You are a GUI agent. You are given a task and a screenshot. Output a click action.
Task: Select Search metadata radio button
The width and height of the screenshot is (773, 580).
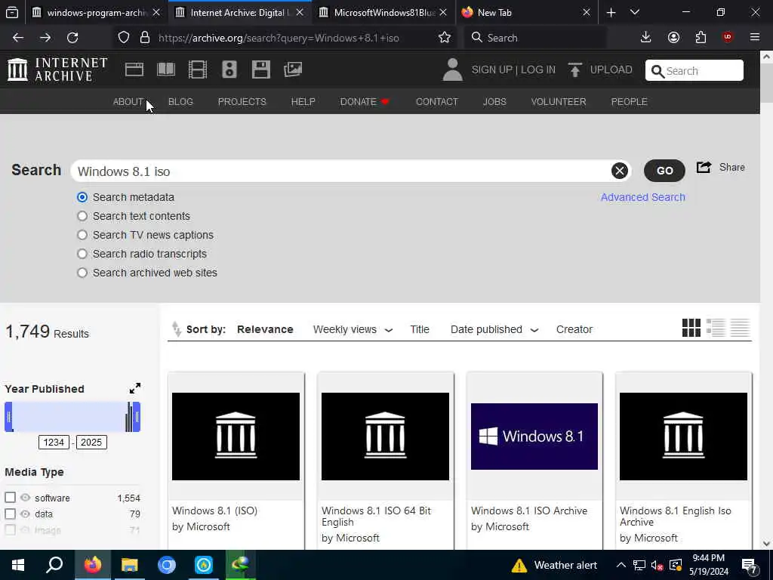click(82, 197)
